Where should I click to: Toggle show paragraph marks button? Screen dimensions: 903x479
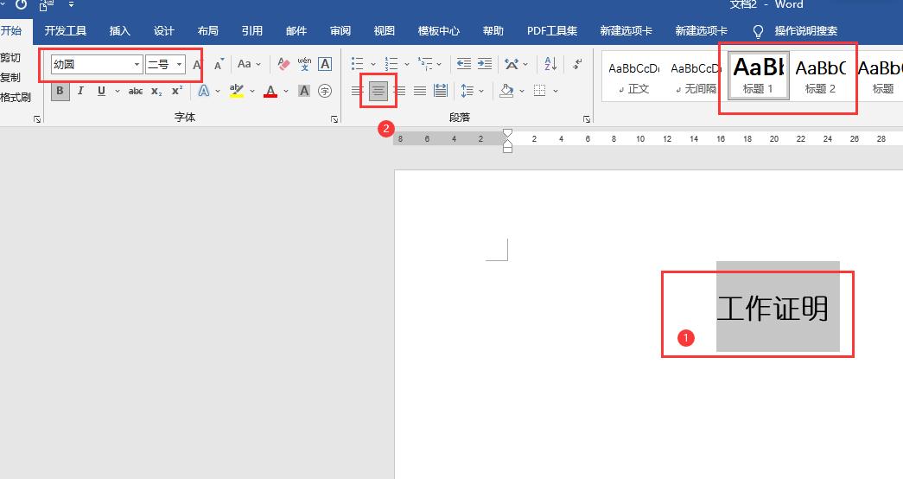coord(576,64)
